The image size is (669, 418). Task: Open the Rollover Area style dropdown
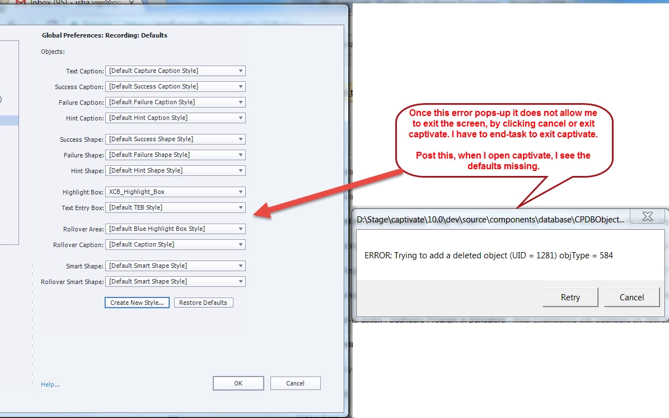[175, 229]
